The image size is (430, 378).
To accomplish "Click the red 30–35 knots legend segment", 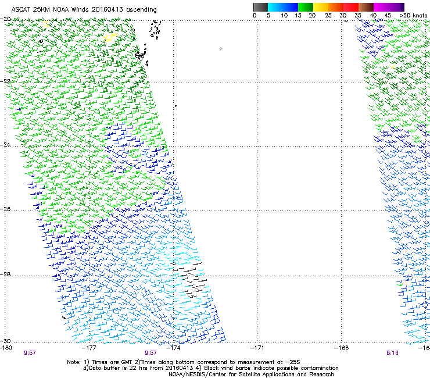I will 351,7.
